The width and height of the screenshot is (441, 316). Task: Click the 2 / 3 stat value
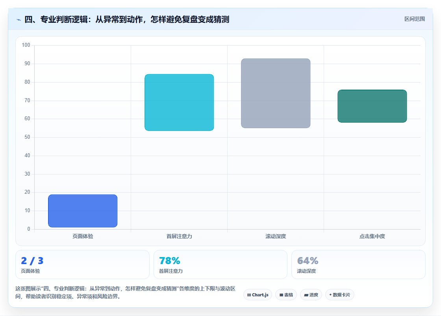[32, 261]
